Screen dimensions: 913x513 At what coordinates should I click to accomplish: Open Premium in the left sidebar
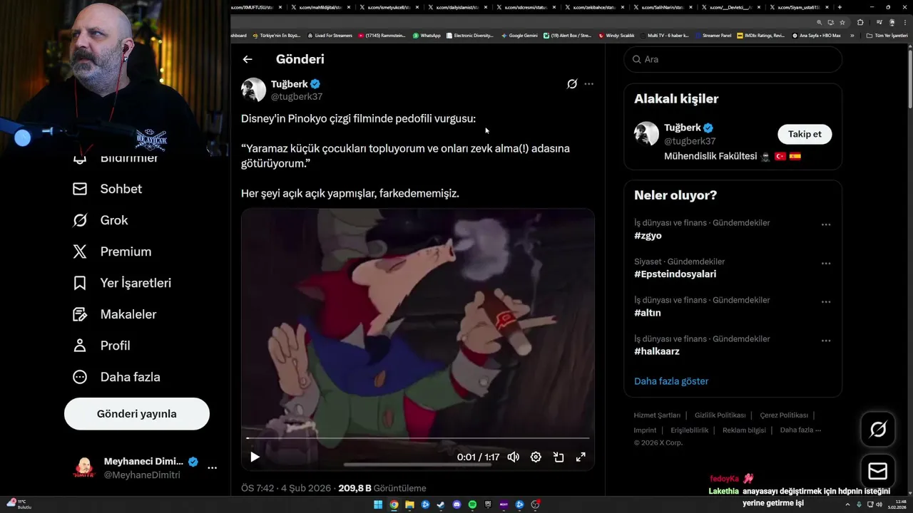[112, 252]
